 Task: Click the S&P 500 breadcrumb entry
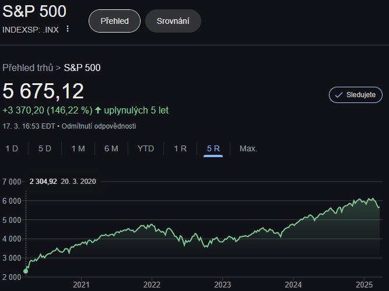click(82, 68)
